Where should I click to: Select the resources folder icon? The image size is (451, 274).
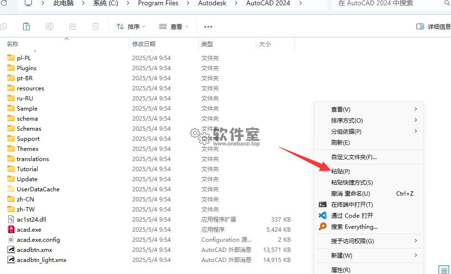pyautogui.click(x=11, y=88)
